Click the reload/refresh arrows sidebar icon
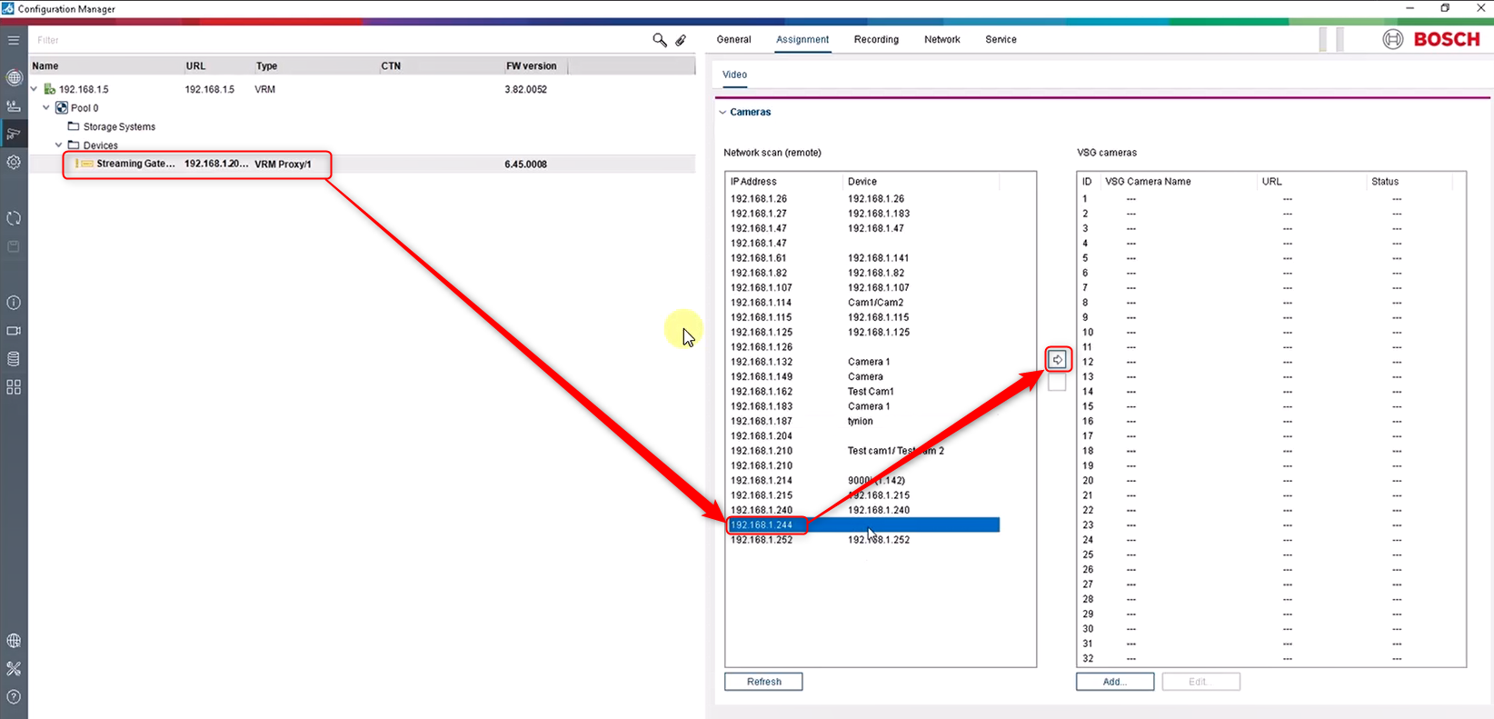The width and height of the screenshot is (1494, 719). point(14,218)
